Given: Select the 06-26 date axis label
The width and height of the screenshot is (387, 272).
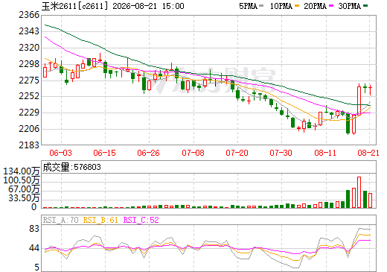Looking at the screenshot, I should pyautogui.click(x=148, y=153).
